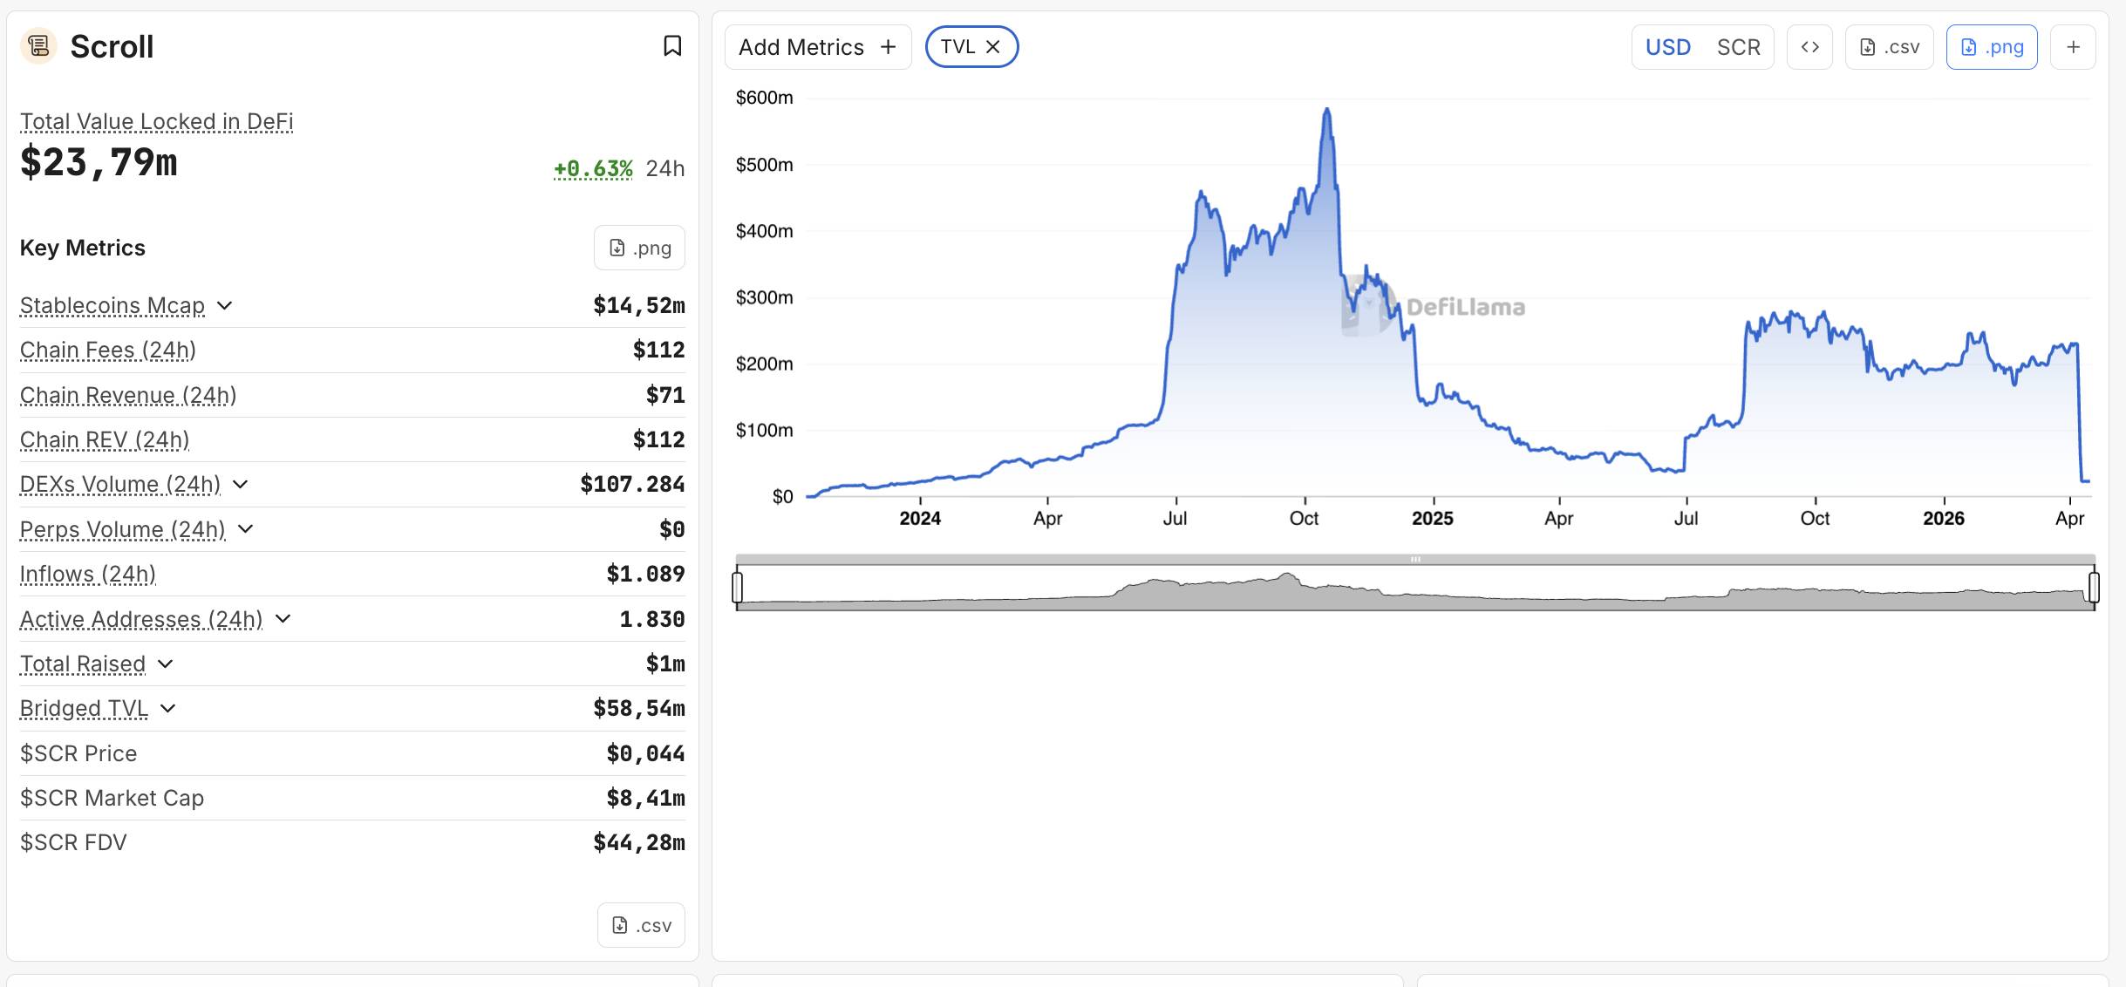Open the Add Metrics picker
Viewport: 2126px width, 987px height.
tap(817, 46)
